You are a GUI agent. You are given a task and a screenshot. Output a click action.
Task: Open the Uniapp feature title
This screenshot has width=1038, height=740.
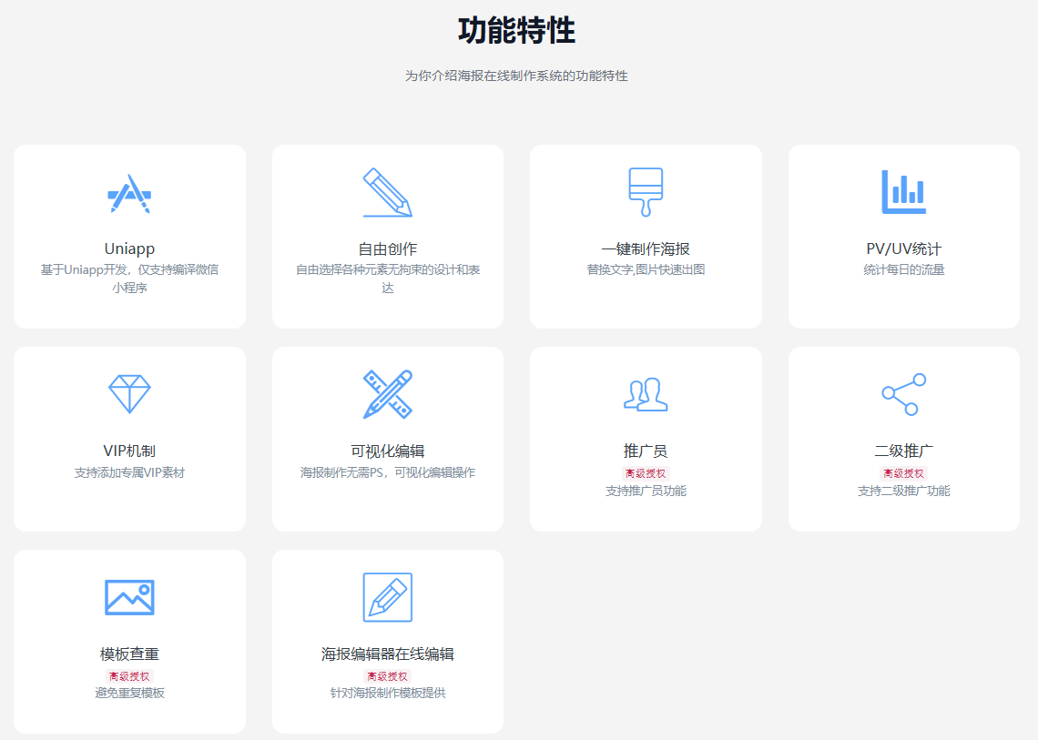[x=129, y=248]
